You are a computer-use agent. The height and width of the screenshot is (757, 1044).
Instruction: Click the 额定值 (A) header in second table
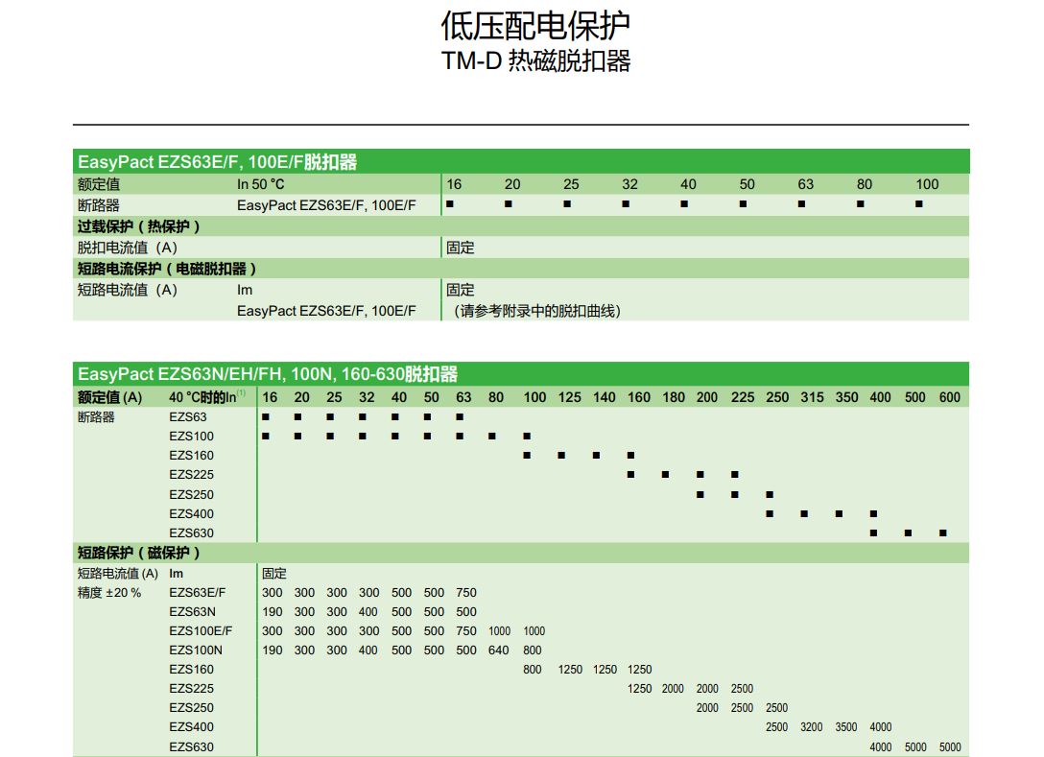[109, 397]
